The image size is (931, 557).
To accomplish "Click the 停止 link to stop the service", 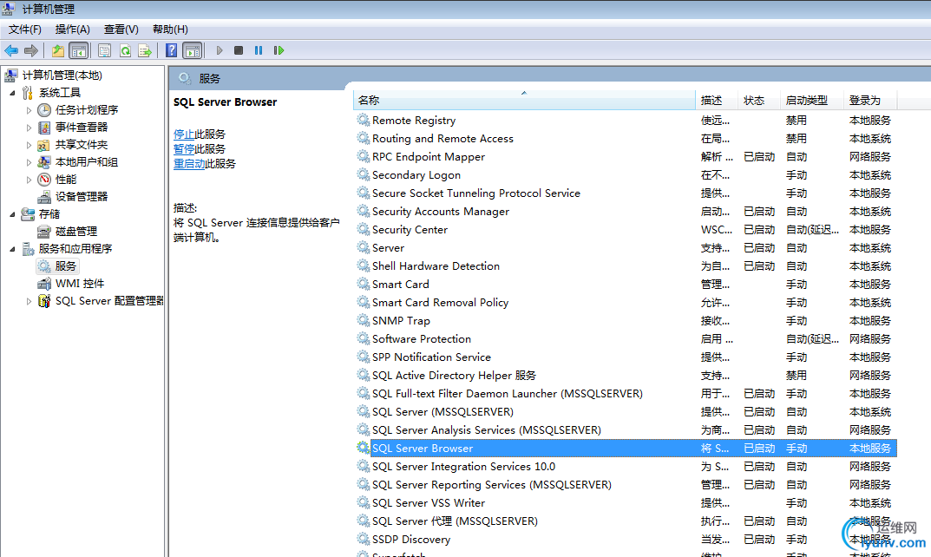I will point(183,134).
